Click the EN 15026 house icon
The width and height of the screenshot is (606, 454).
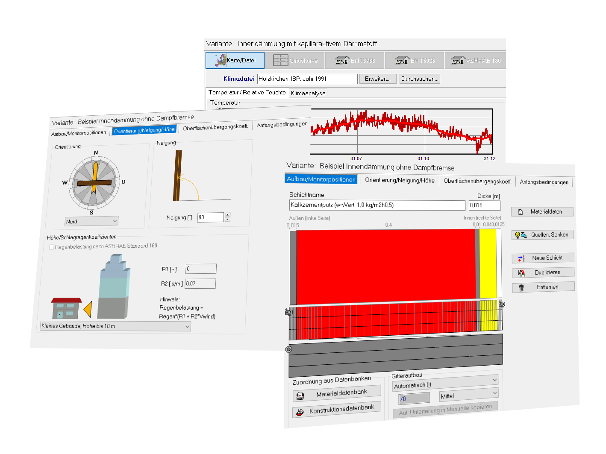(x=402, y=60)
